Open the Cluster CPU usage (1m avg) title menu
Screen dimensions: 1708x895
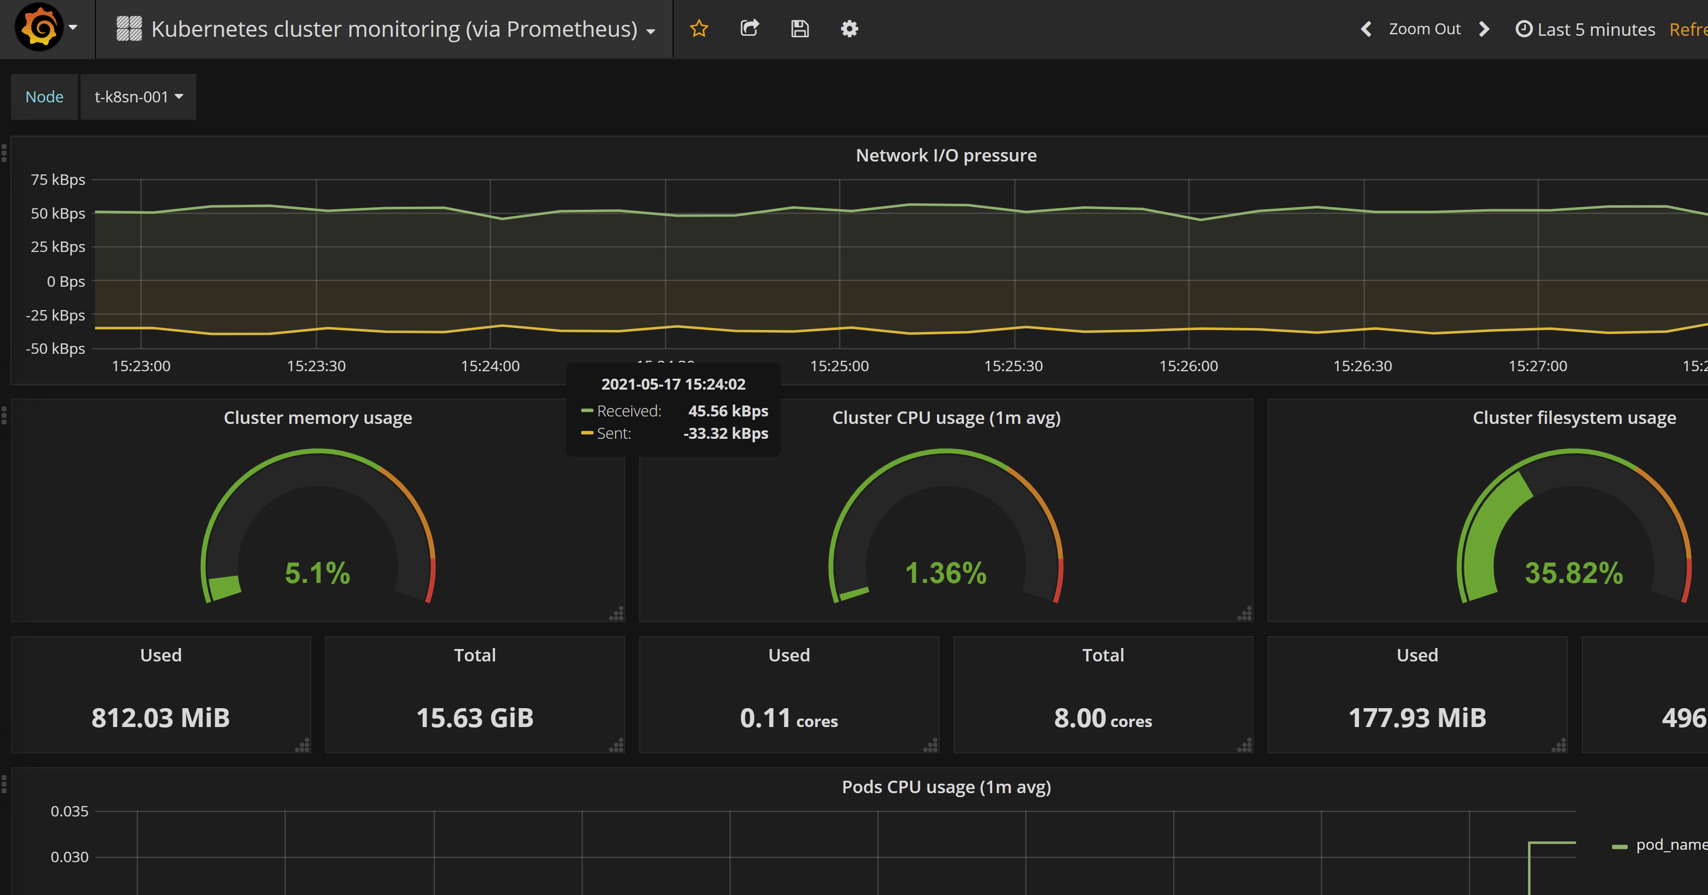click(946, 417)
